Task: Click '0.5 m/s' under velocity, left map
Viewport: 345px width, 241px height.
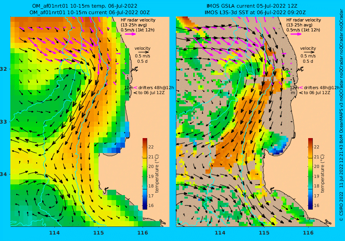Action: (143, 56)
